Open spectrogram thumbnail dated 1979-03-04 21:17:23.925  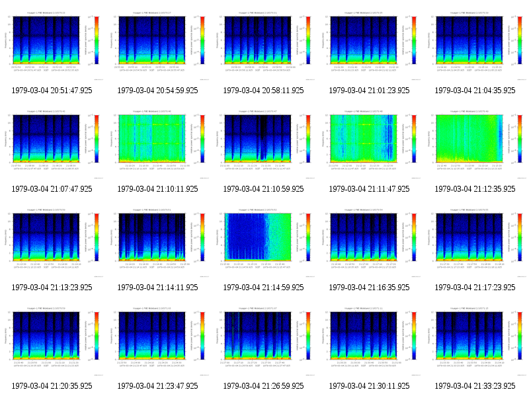[475, 242]
